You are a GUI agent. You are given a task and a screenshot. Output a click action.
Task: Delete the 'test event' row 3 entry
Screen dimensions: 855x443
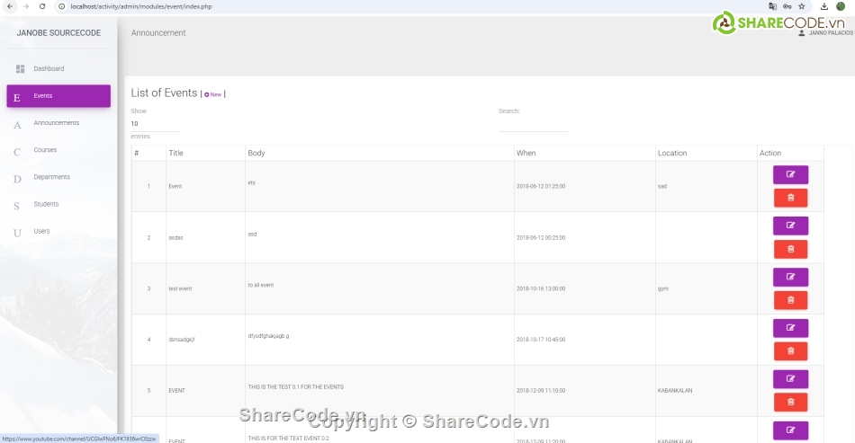tap(790, 300)
